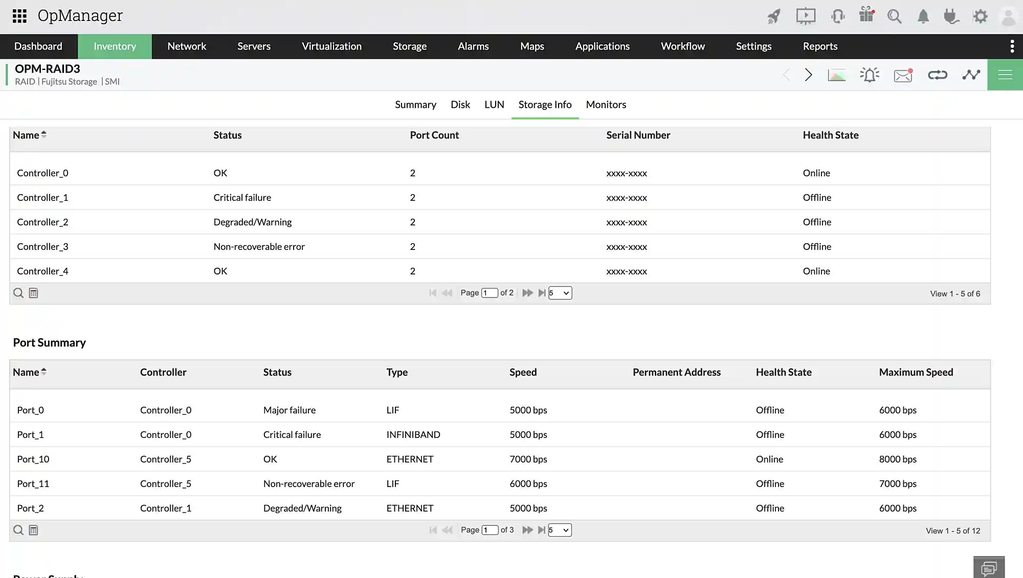This screenshot has height=578, width=1023.
Task: Click the page number field in controller table
Action: (490, 293)
